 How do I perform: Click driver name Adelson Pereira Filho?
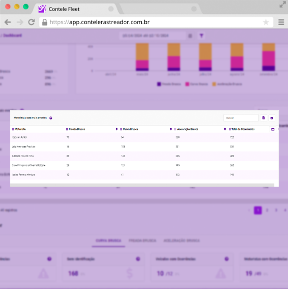click(23, 156)
